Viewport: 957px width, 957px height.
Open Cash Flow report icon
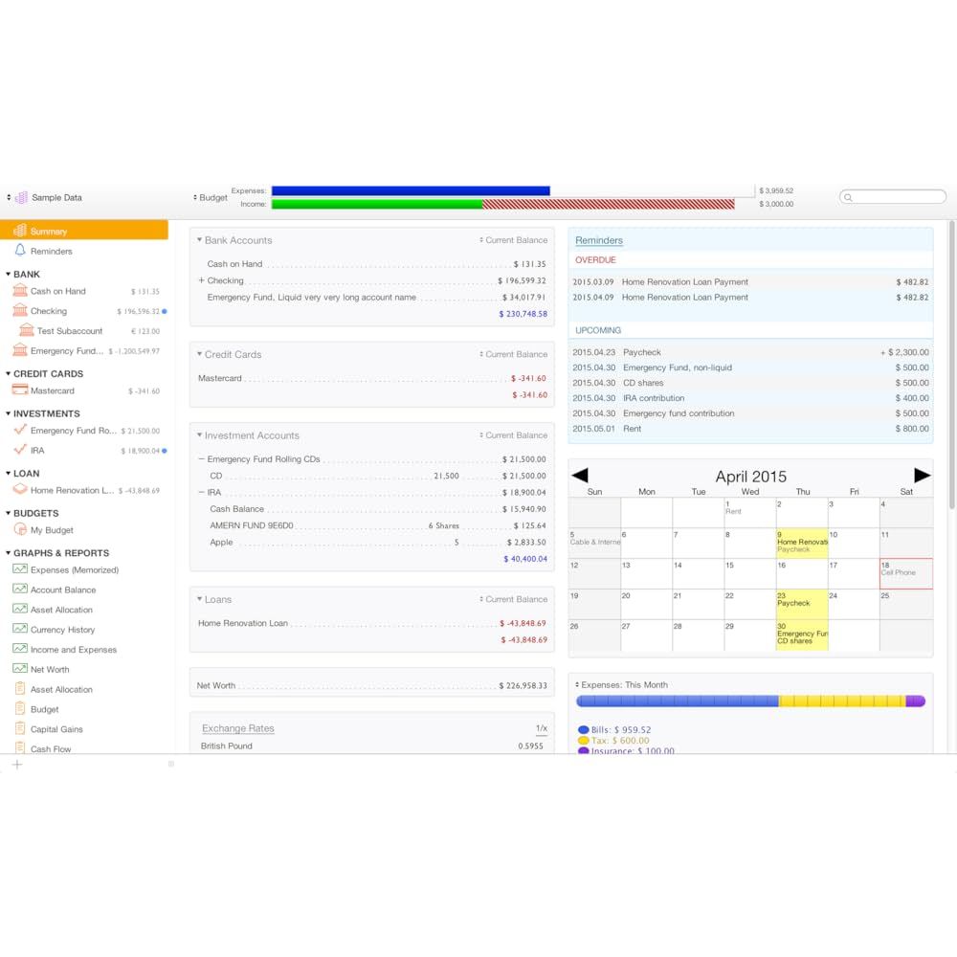tap(20, 747)
